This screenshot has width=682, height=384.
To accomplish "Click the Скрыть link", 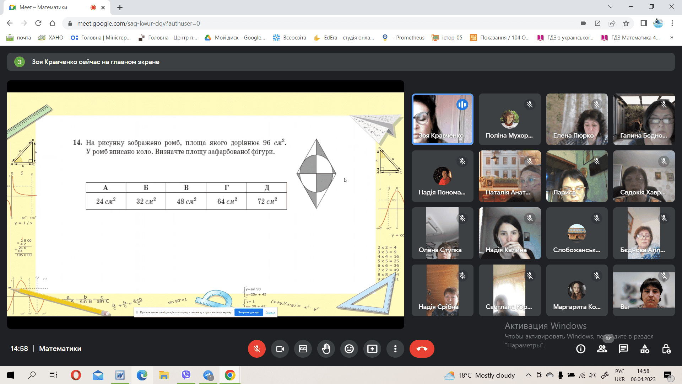I will coord(270,312).
